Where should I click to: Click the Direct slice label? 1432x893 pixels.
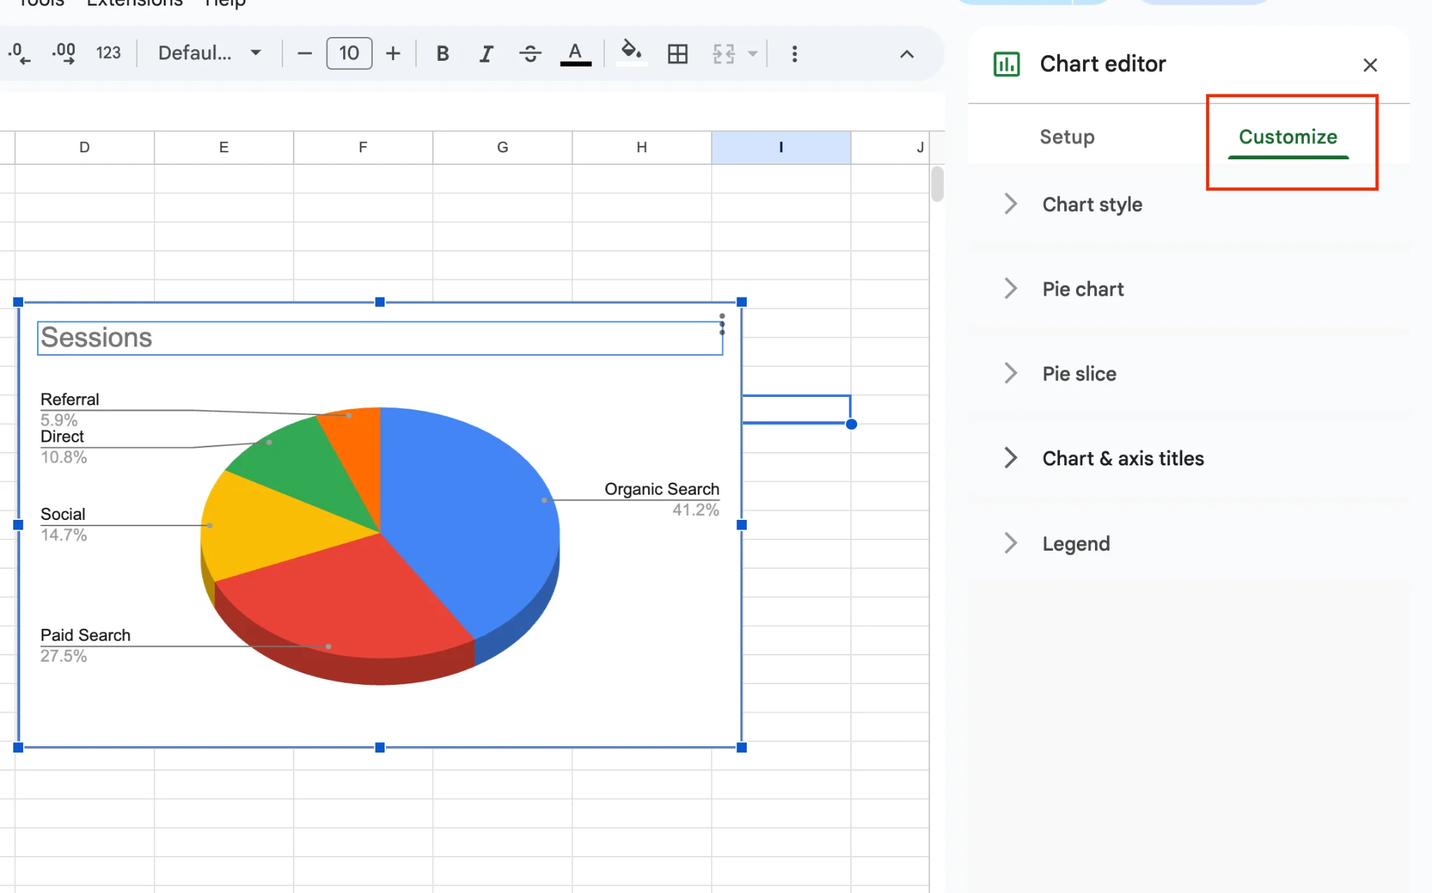click(x=62, y=437)
